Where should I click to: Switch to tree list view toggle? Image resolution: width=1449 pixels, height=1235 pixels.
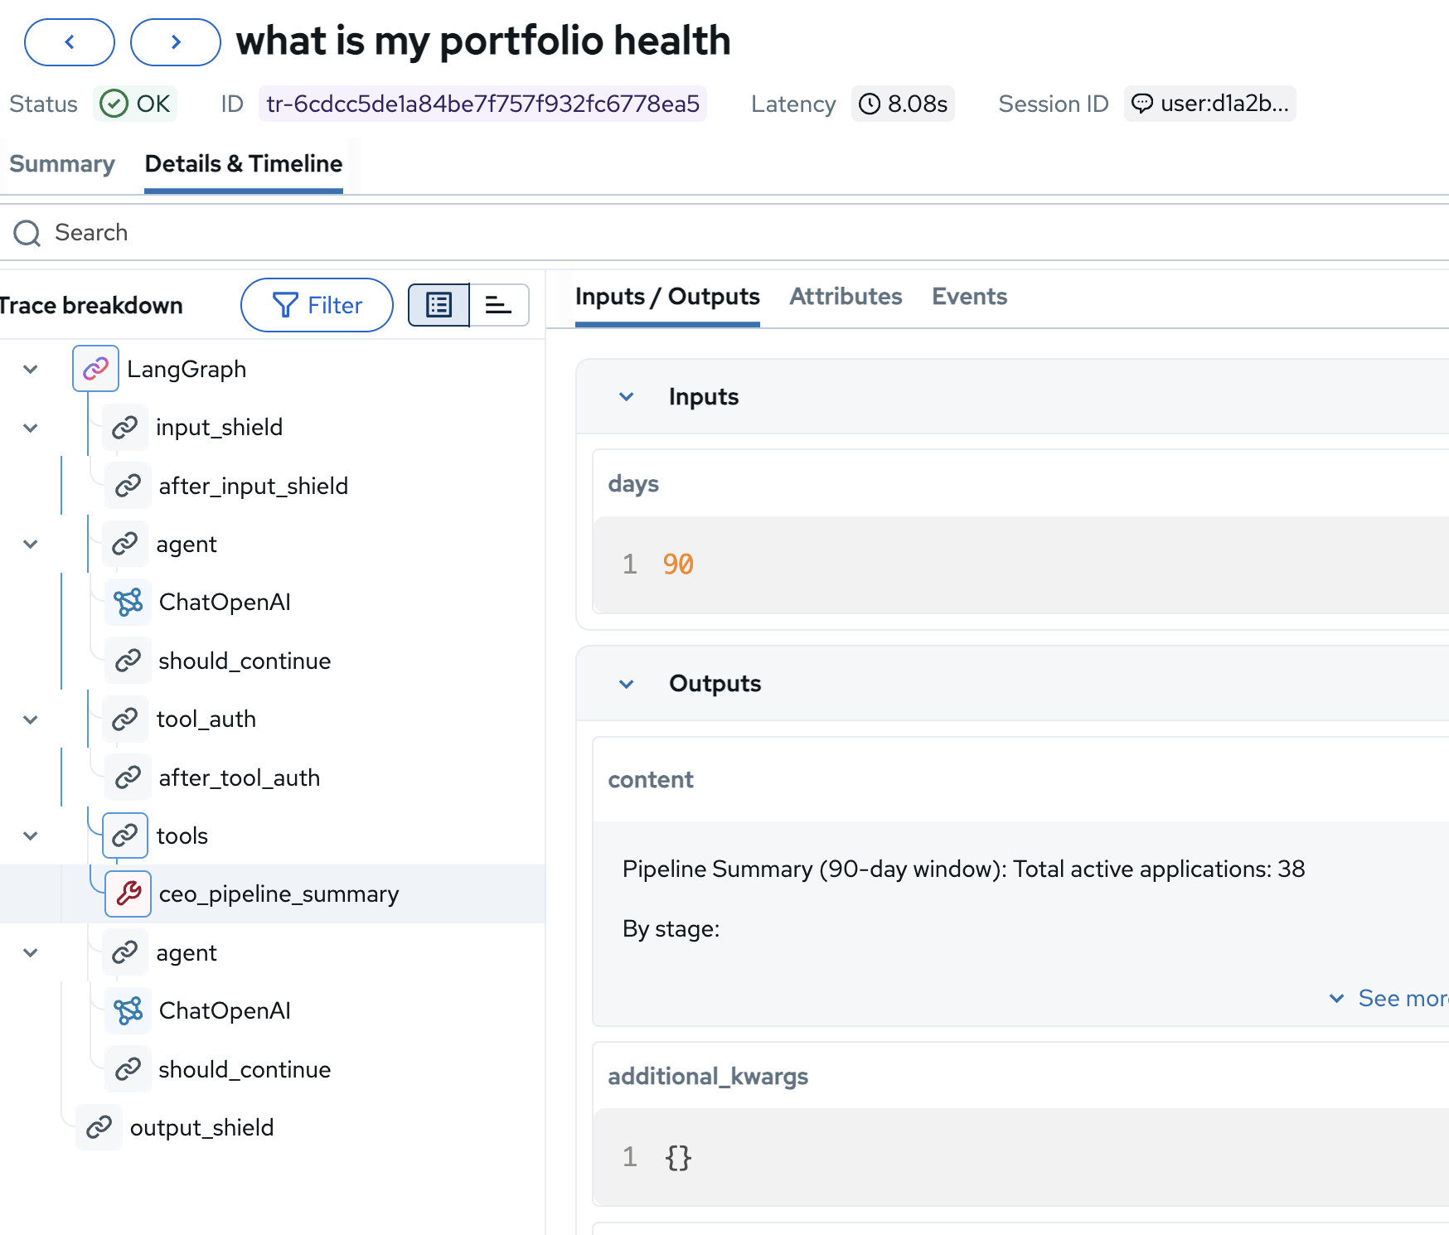(439, 305)
